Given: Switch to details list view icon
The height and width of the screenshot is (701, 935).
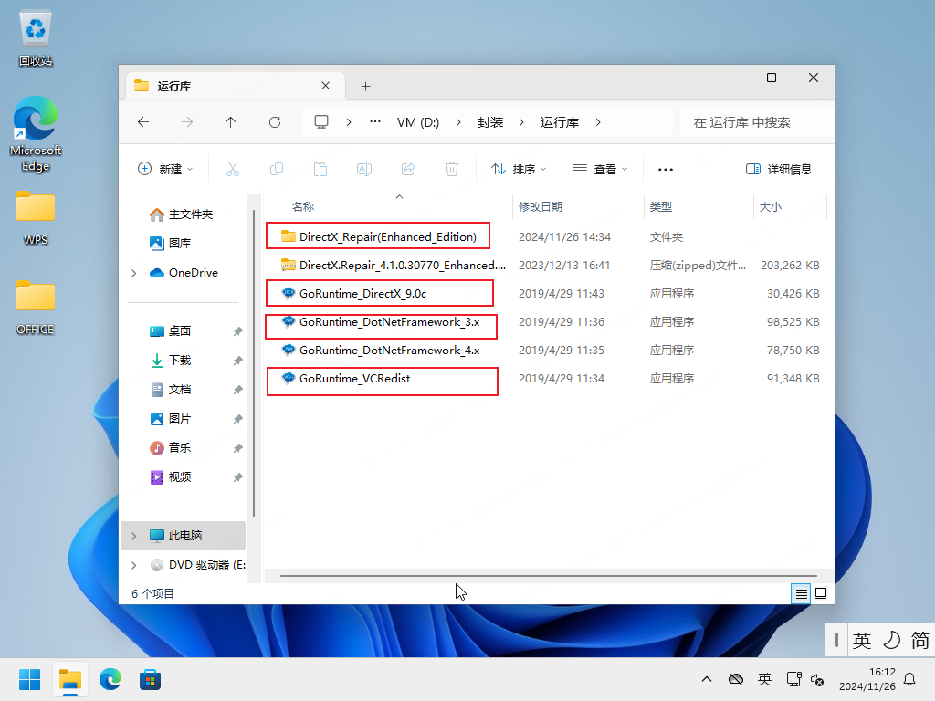Looking at the screenshot, I should tap(802, 593).
